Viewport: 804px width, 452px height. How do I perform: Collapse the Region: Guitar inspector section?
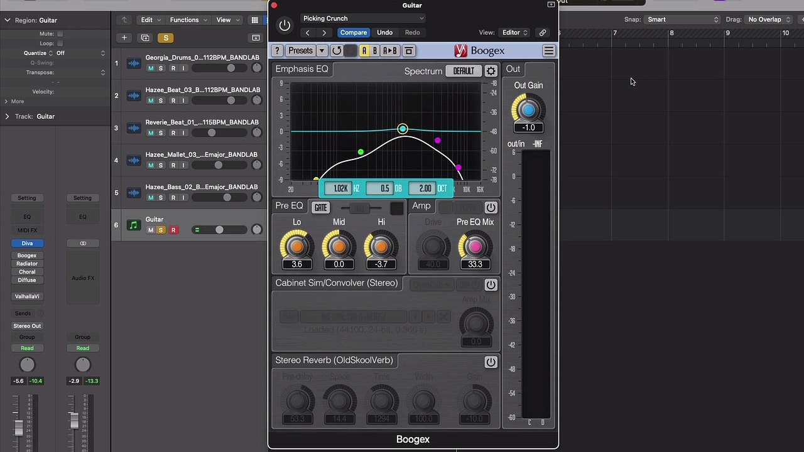click(x=7, y=20)
